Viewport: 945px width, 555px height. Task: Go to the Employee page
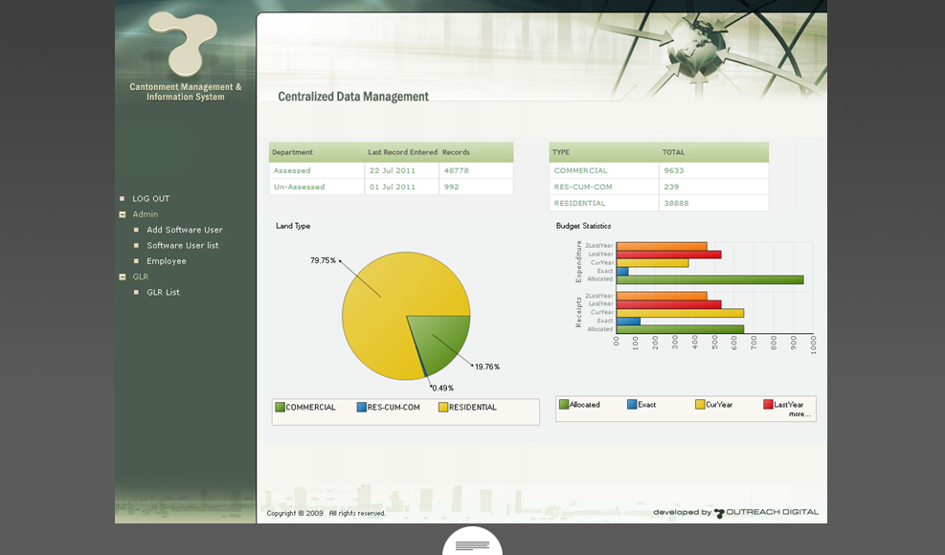tap(167, 261)
